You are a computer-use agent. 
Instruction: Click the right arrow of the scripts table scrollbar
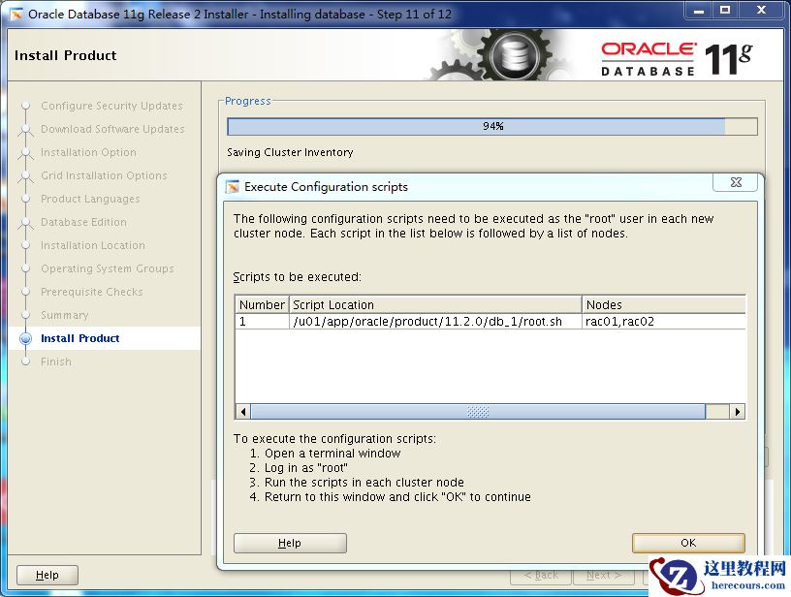(738, 412)
